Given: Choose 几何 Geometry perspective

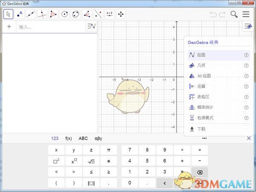Looking at the screenshot, I should (x=219, y=65).
